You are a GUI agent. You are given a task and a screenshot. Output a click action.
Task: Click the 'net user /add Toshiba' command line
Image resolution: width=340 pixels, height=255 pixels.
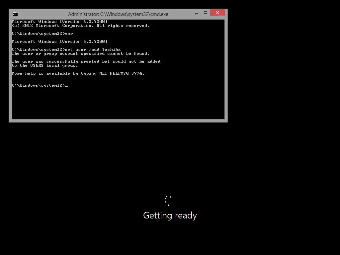point(66,49)
